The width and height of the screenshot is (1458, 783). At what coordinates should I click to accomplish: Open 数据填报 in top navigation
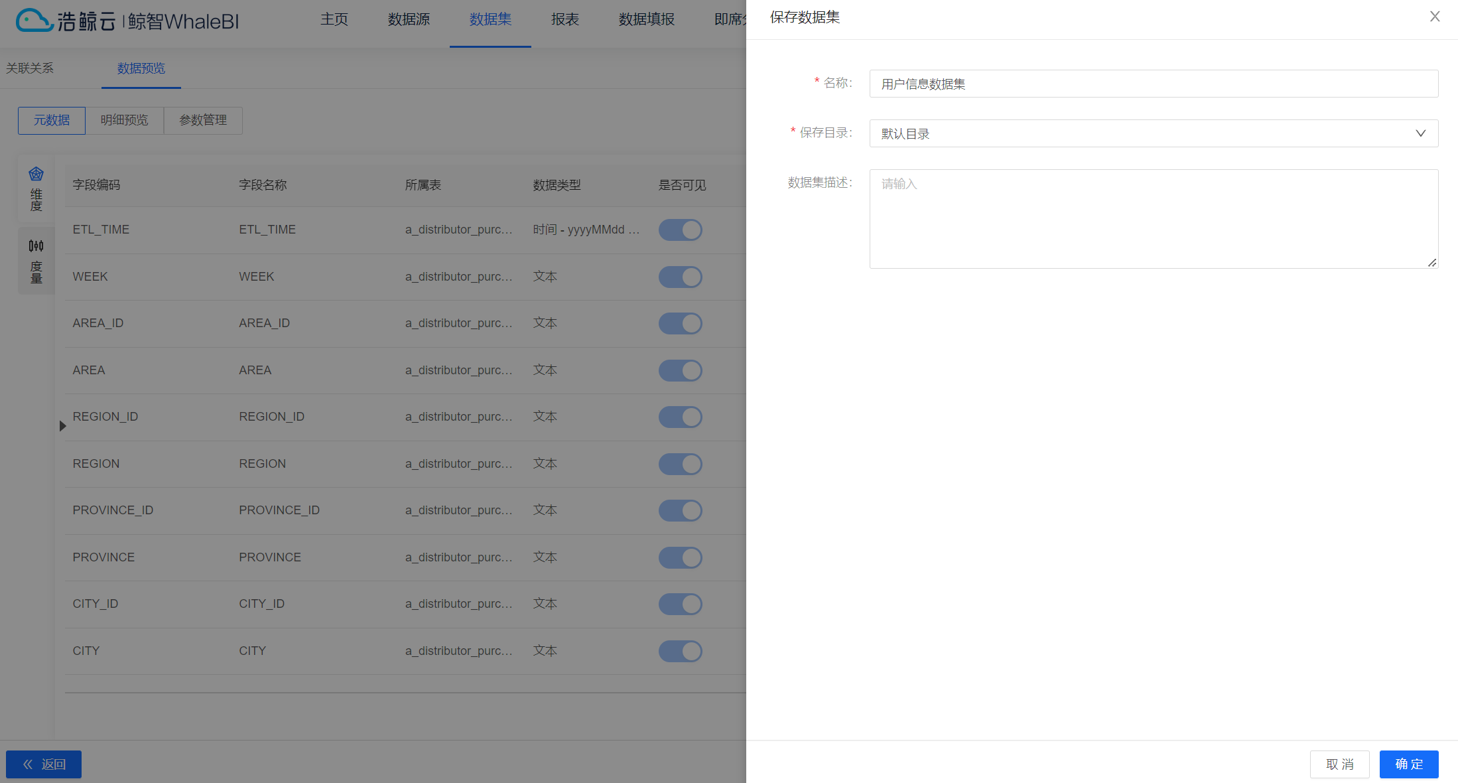646,19
